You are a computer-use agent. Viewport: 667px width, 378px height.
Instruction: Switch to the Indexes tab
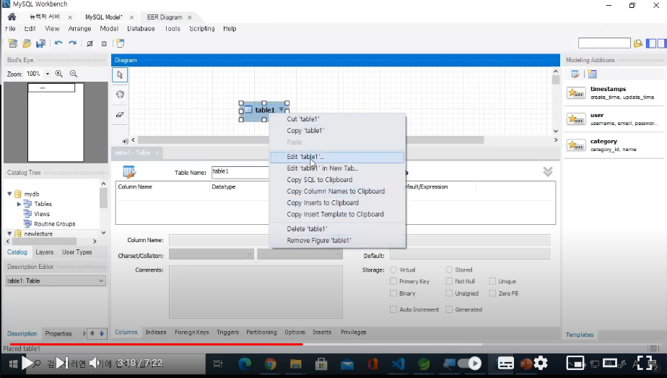pos(156,332)
